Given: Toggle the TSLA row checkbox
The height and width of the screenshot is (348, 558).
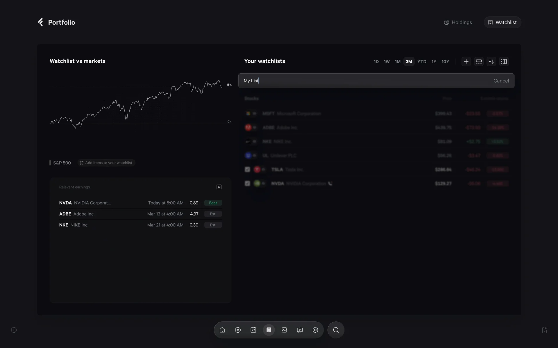Looking at the screenshot, I should [247, 169].
